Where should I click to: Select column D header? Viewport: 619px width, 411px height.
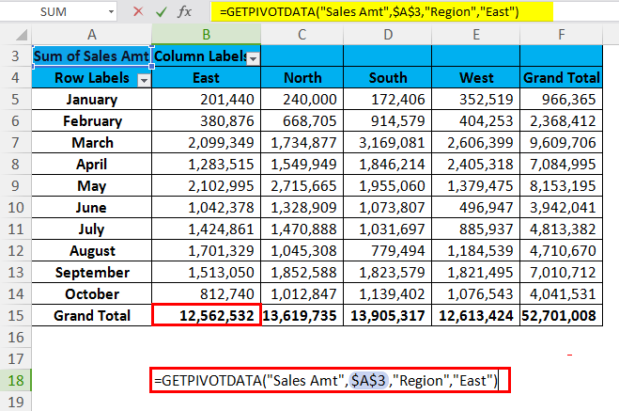(388, 35)
